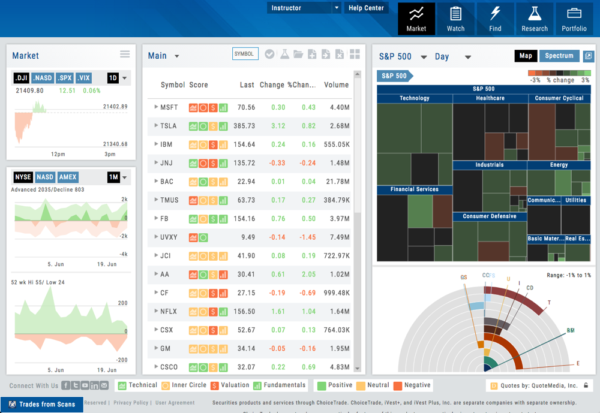Open the User Agreement link
Screen dimensions: 600x413
(x=175, y=403)
